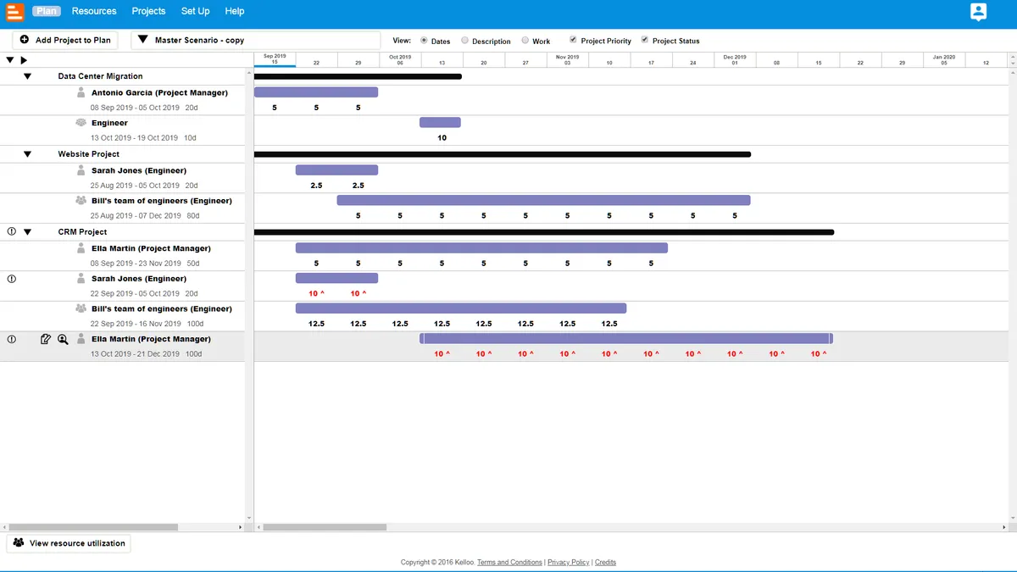Collapse the Website Project group
Screen dimensions: 1017x572
[x=27, y=154]
